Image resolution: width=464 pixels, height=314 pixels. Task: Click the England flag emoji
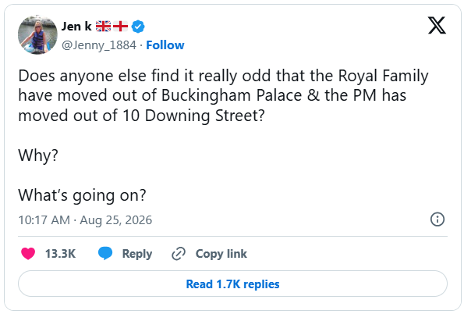click(120, 27)
